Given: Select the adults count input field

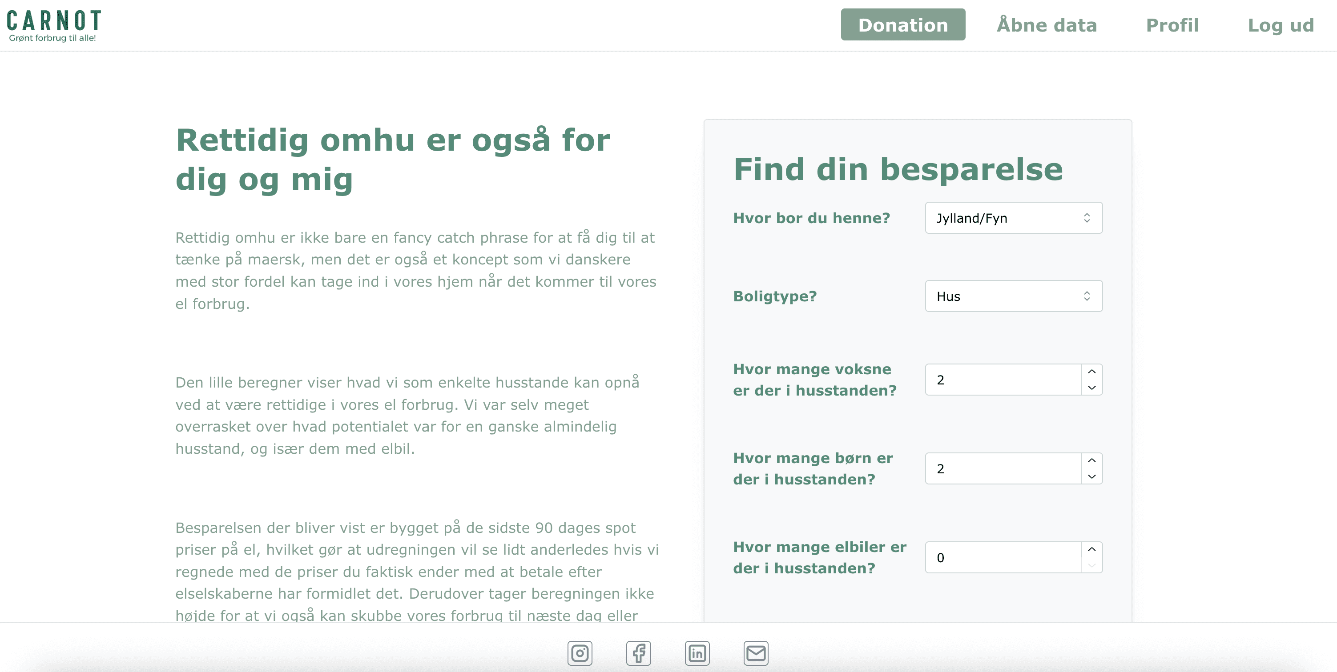Looking at the screenshot, I should coord(1002,379).
